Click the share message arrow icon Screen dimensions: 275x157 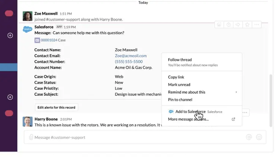238,25
